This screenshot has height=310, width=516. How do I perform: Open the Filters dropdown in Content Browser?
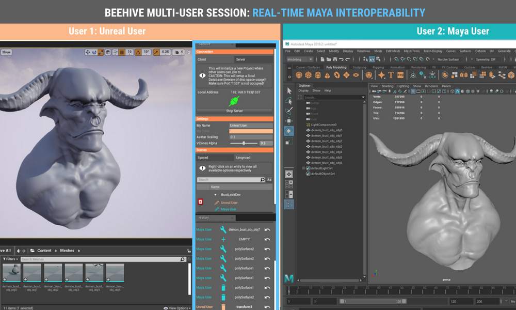click(x=10, y=259)
